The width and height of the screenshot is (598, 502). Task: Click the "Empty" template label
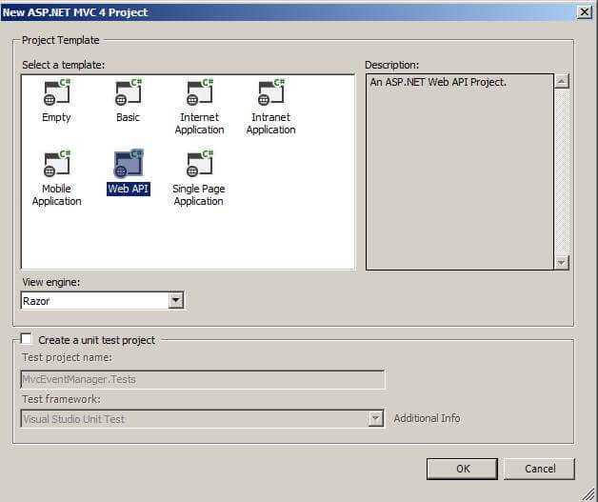pos(56,117)
